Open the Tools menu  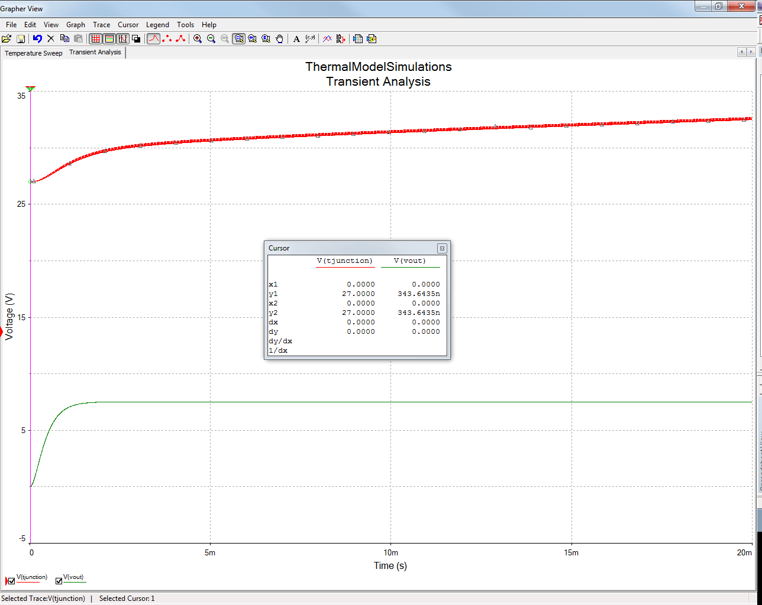click(186, 25)
